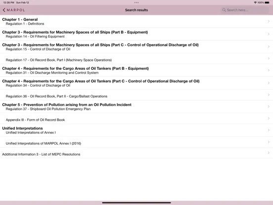This screenshot has width=273, height=205.
Task: Open the three-dot multitasking menu
Action: pos(136,2)
